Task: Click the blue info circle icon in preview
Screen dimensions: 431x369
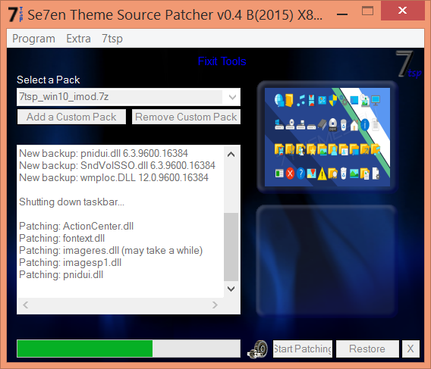Action: (x=365, y=125)
